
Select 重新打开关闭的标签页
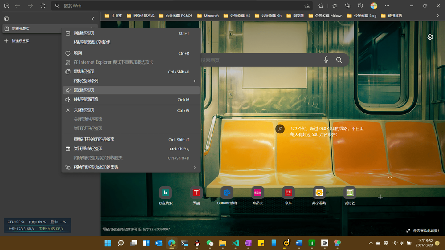131,139
